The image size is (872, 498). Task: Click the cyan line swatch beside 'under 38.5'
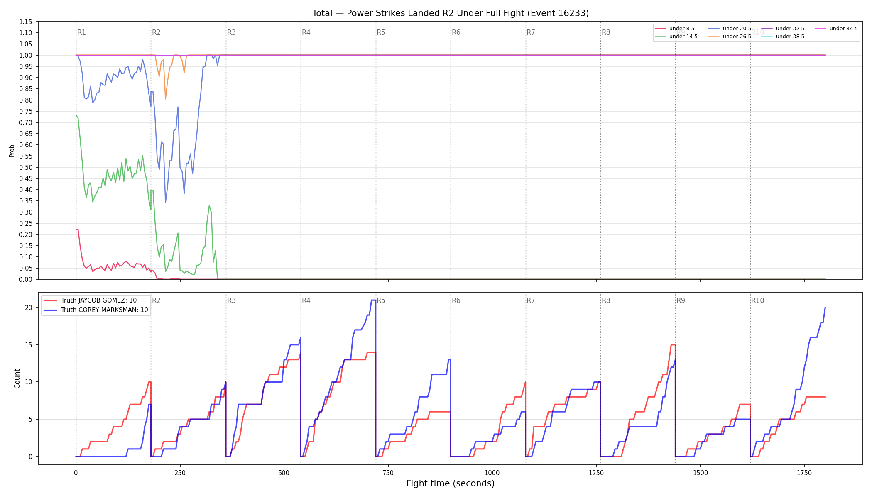click(767, 37)
